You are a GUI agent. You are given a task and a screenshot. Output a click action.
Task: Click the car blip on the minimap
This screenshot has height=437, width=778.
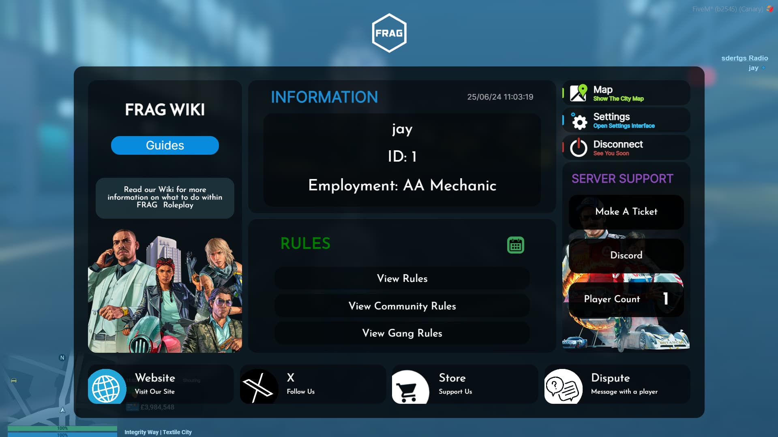pos(14,380)
